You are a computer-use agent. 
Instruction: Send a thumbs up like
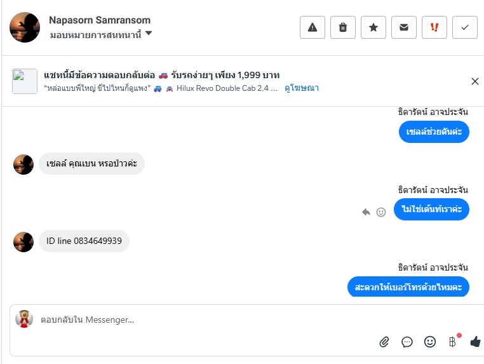click(x=475, y=342)
